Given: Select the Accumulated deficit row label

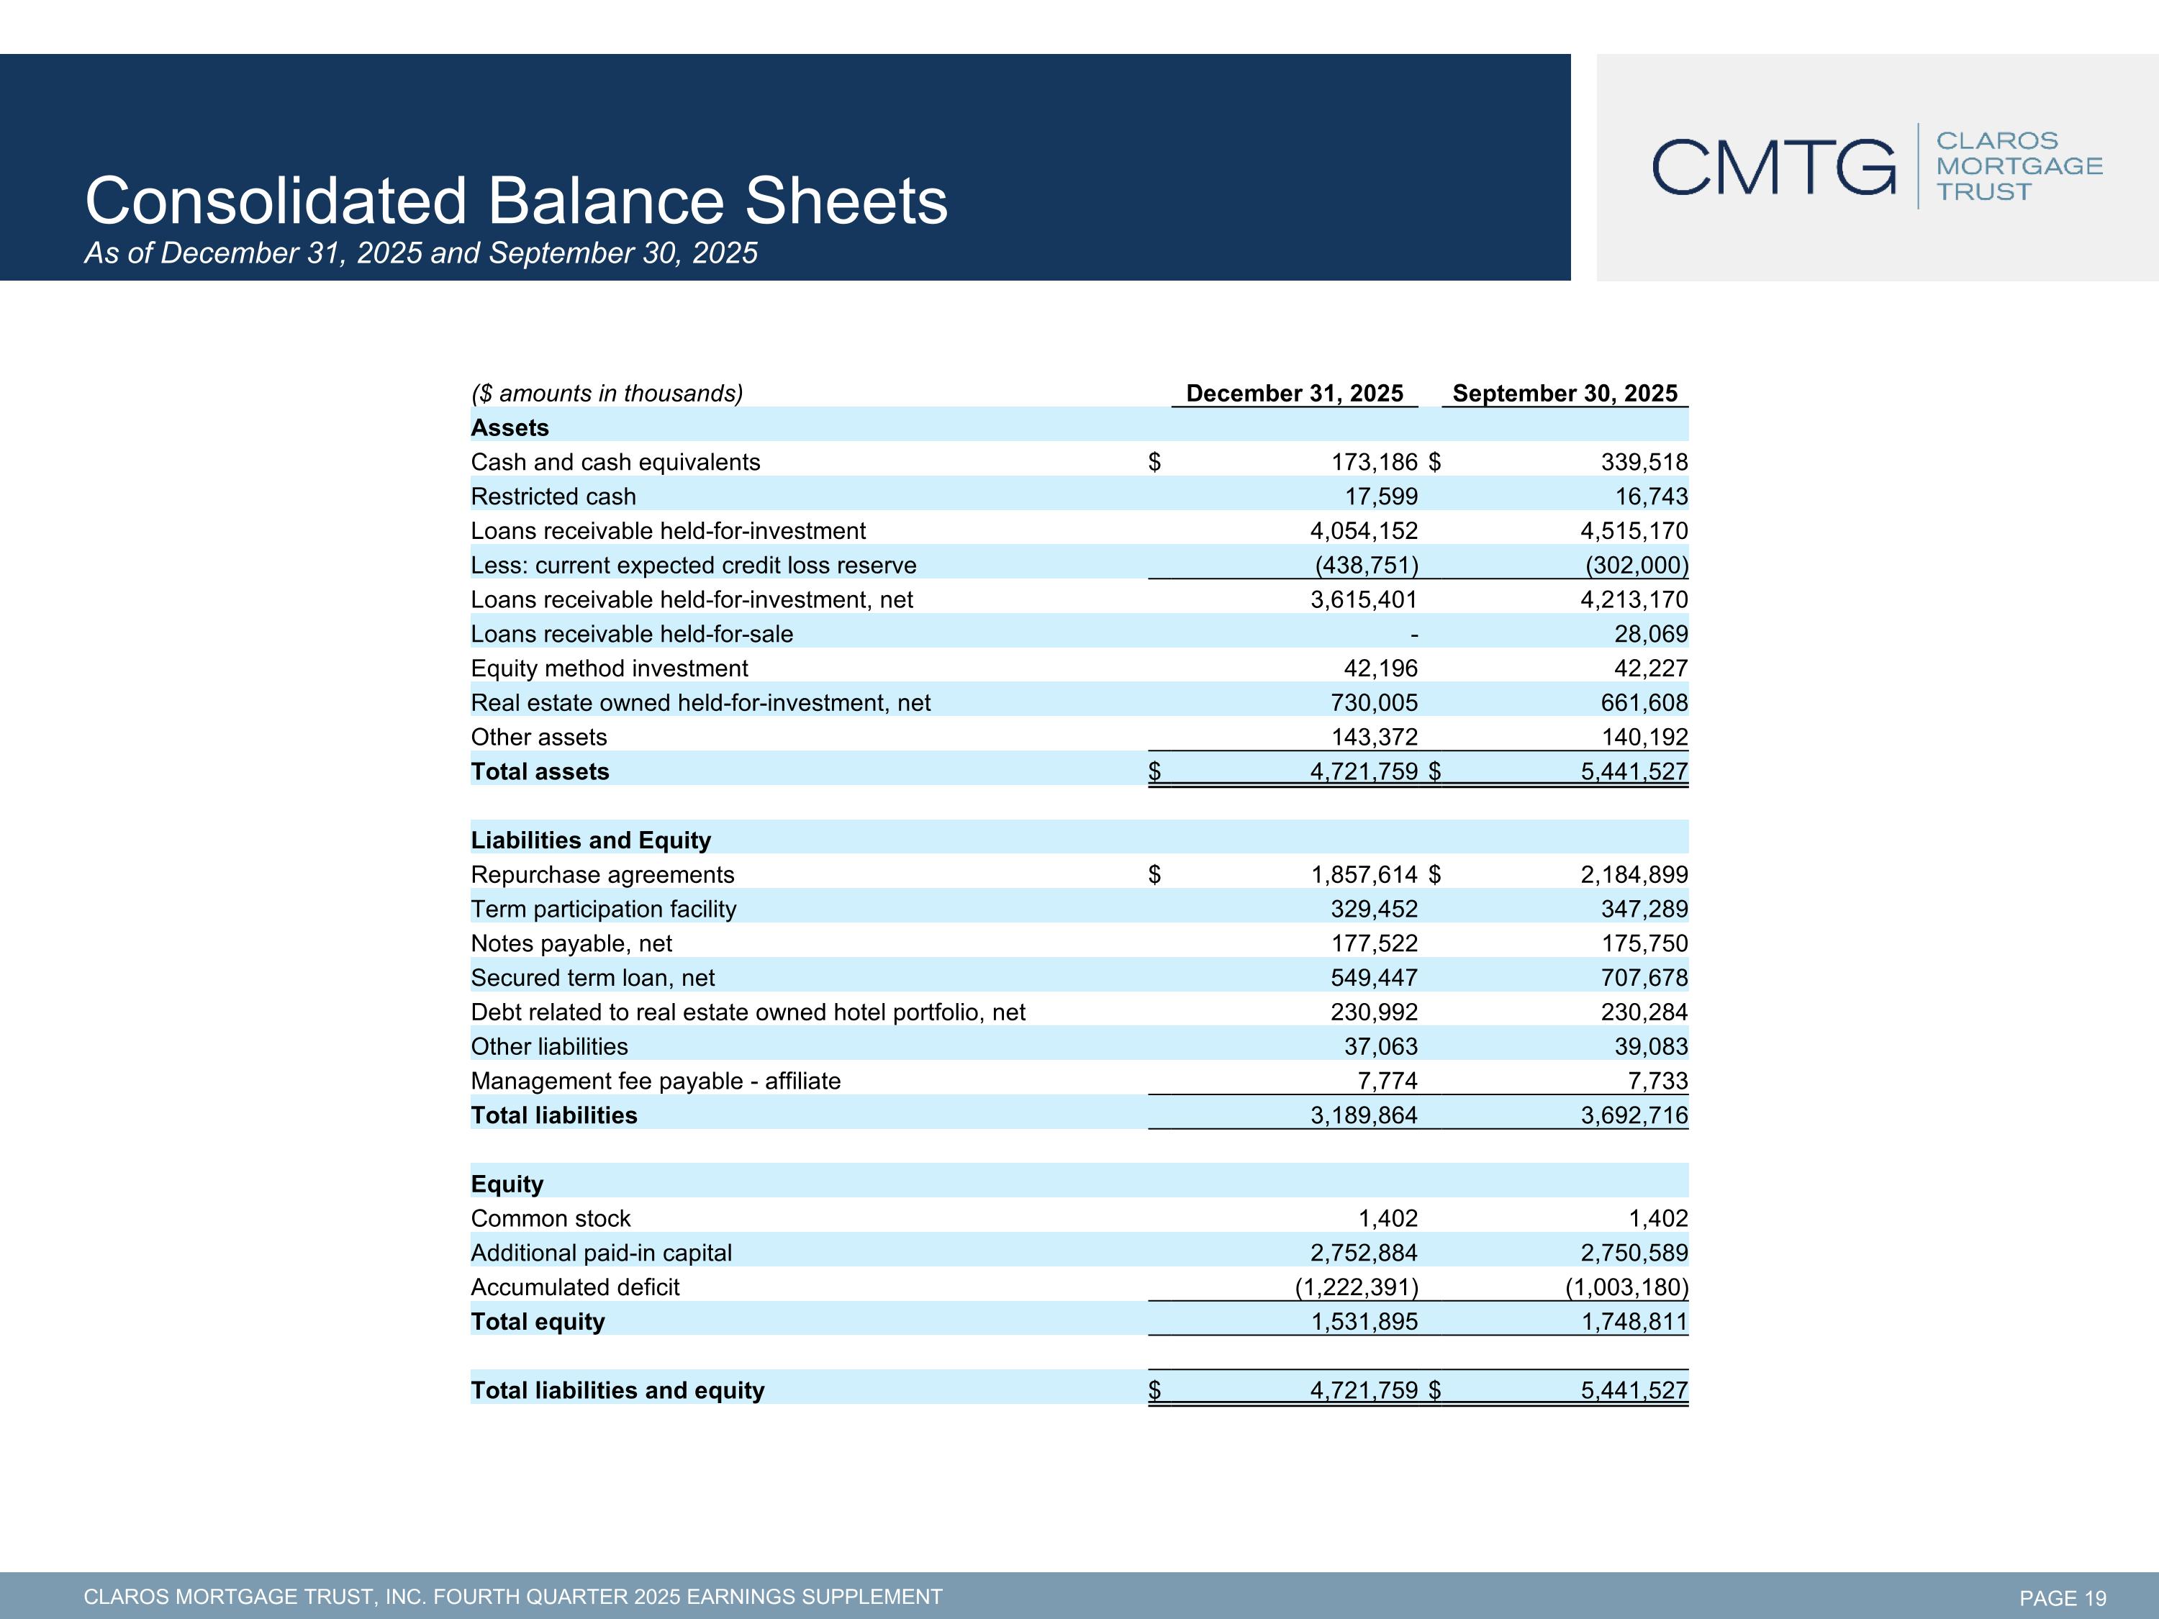Looking at the screenshot, I should (575, 1287).
